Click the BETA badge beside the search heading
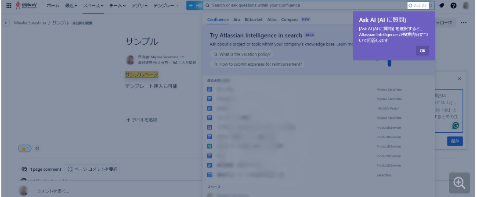The image size is (477, 197). pos(310,35)
